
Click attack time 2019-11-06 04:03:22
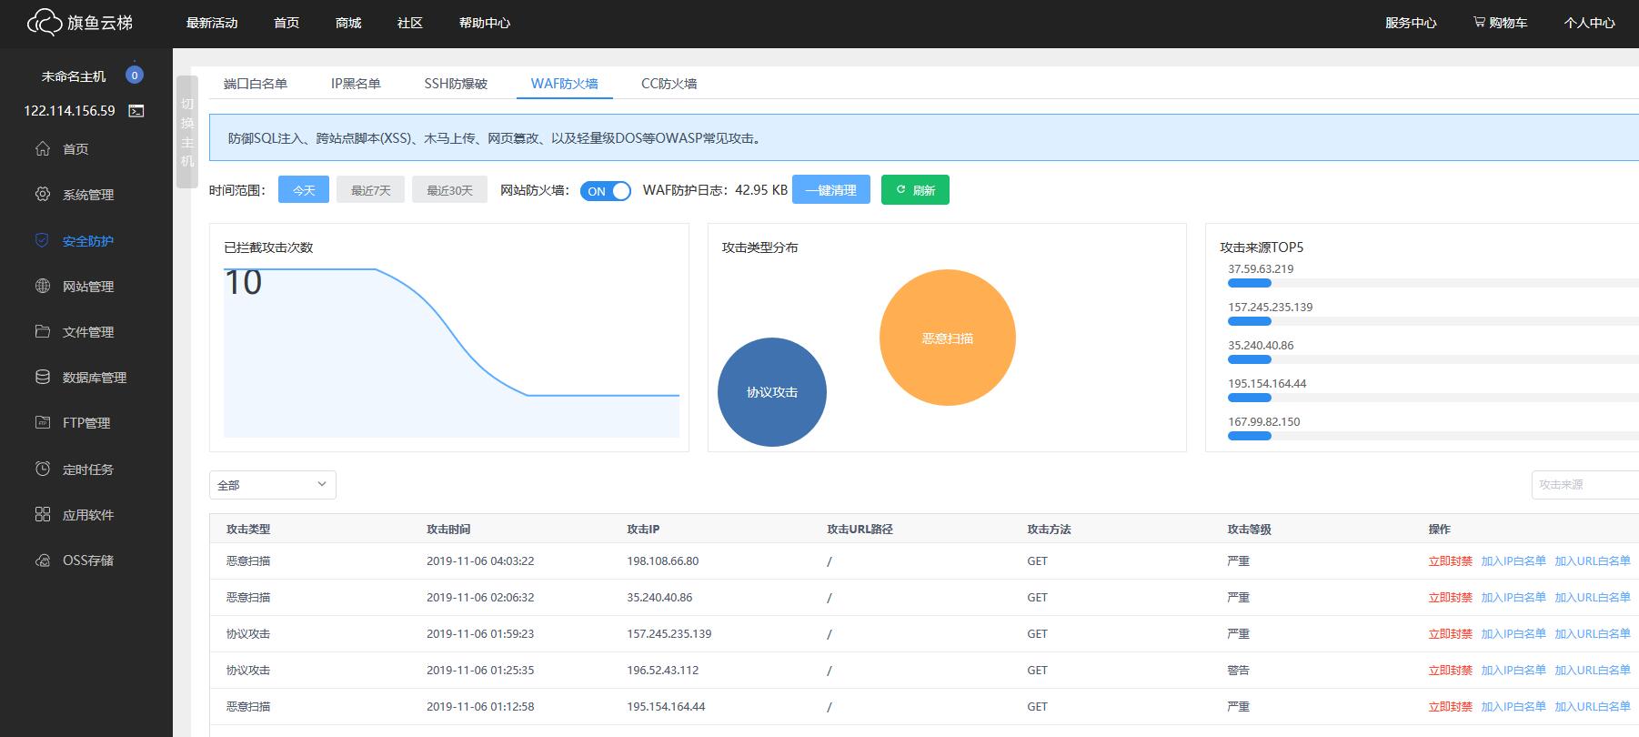point(480,561)
